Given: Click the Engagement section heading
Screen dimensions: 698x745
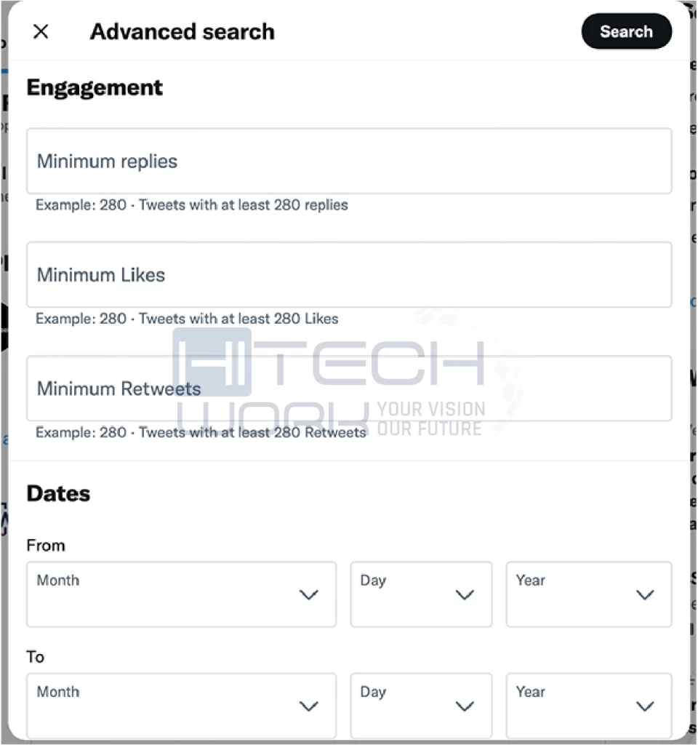Looking at the screenshot, I should point(95,88).
